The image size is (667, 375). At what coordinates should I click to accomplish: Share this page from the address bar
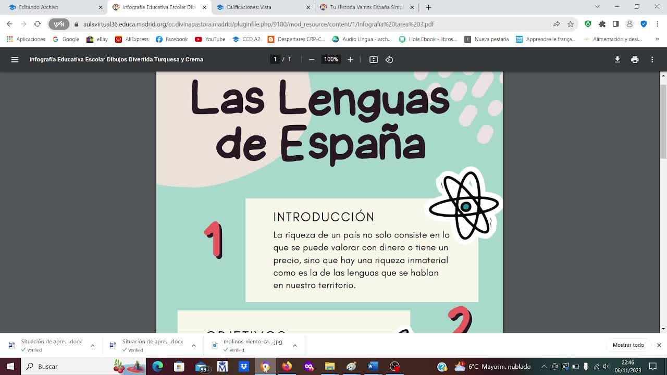(557, 24)
